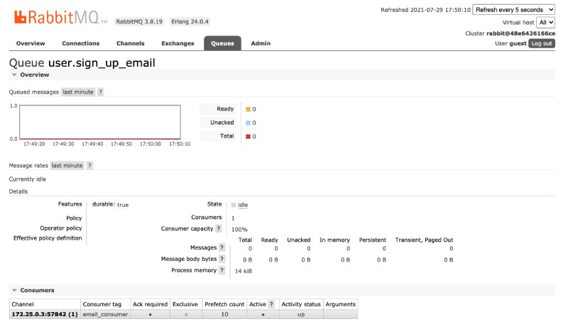Screen dimensions: 568x324
Task: Open the Exchanges tab
Action: (x=178, y=43)
